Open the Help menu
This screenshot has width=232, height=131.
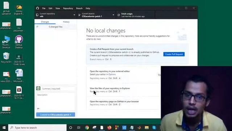click(x=88, y=8)
